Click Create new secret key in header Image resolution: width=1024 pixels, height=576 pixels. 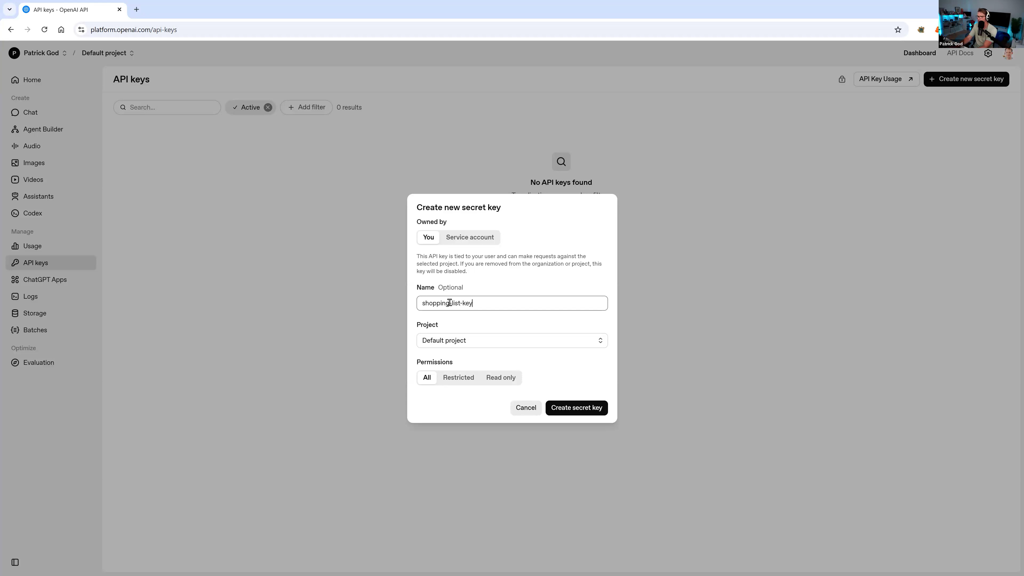966,79
